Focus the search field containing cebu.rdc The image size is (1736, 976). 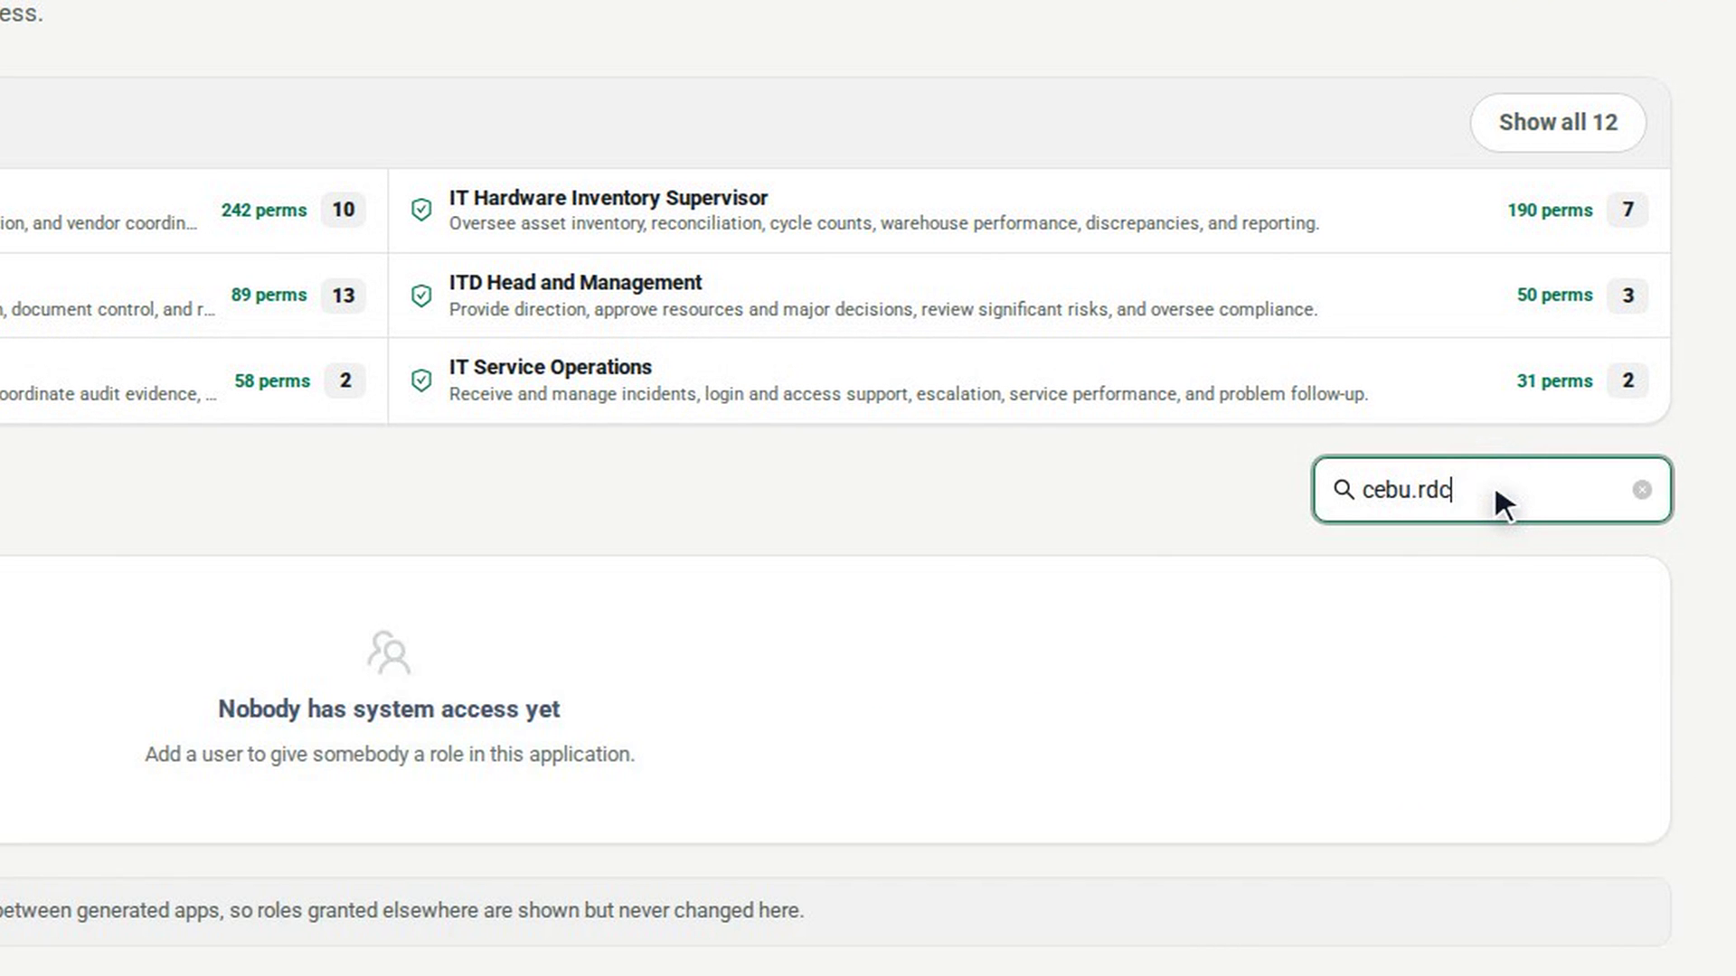1492,490
